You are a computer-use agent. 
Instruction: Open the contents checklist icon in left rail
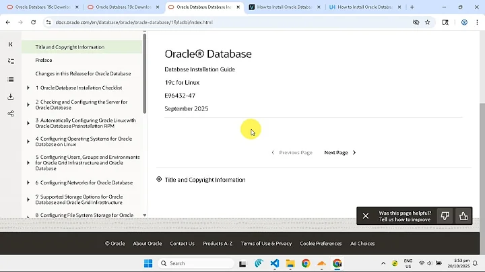pyautogui.click(x=11, y=61)
